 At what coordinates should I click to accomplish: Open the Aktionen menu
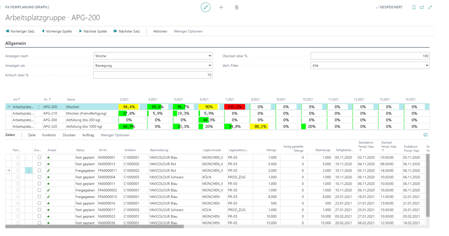tap(160, 31)
